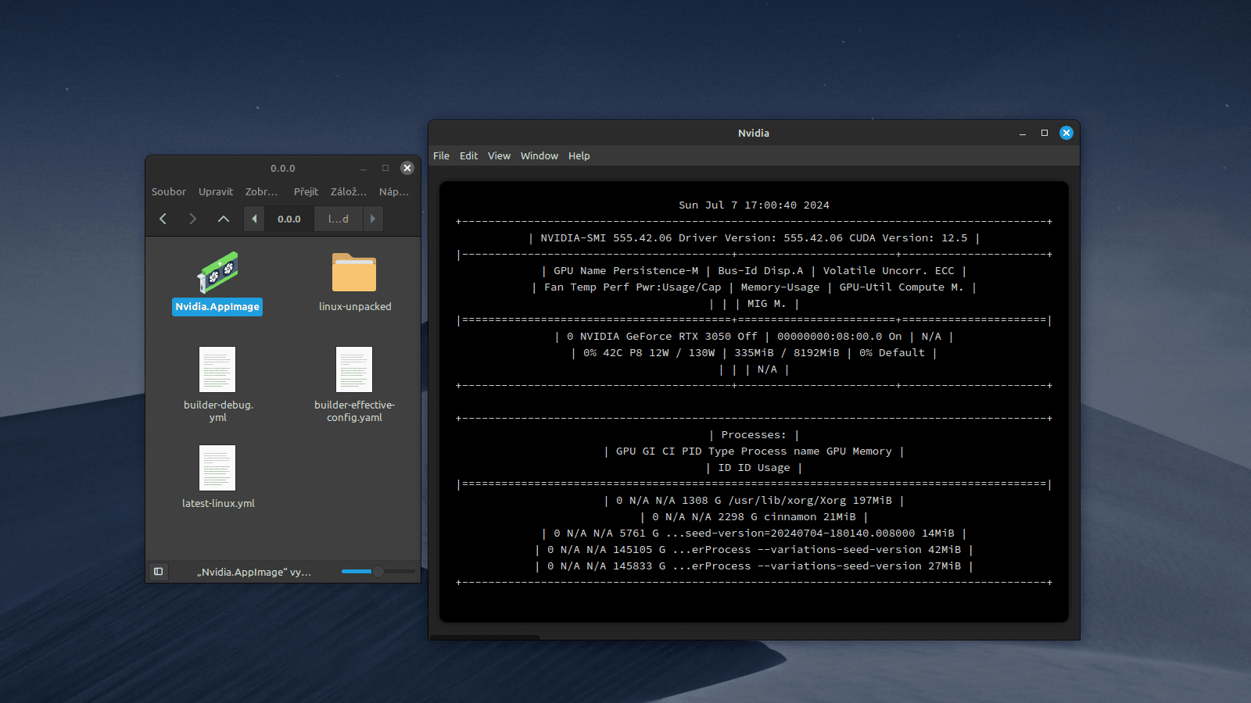Open Window menu in Nvidia window

pyautogui.click(x=539, y=155)
